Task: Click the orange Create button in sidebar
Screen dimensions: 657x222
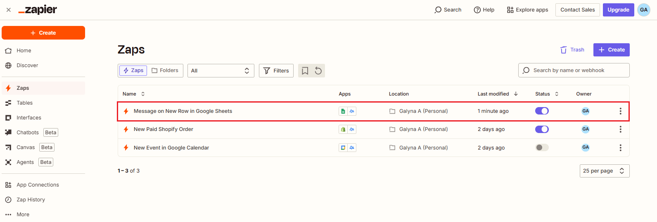Action: (43, 33)
